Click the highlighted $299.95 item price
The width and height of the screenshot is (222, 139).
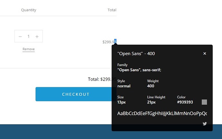109,42
